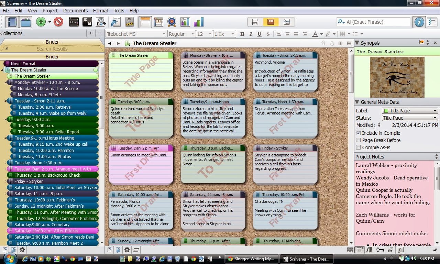440x264 pixels.
Task: Click the Bold formatting button
Action: click(x=242, y=34)
